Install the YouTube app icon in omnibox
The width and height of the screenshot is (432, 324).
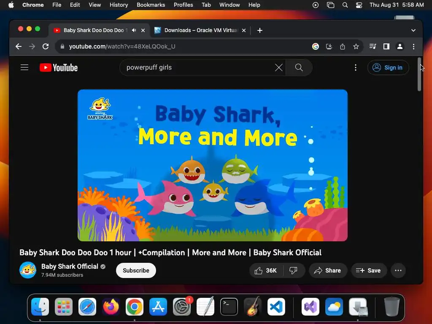[329, 46]
